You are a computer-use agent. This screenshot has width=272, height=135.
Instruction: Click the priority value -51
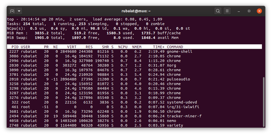point(45,107)
